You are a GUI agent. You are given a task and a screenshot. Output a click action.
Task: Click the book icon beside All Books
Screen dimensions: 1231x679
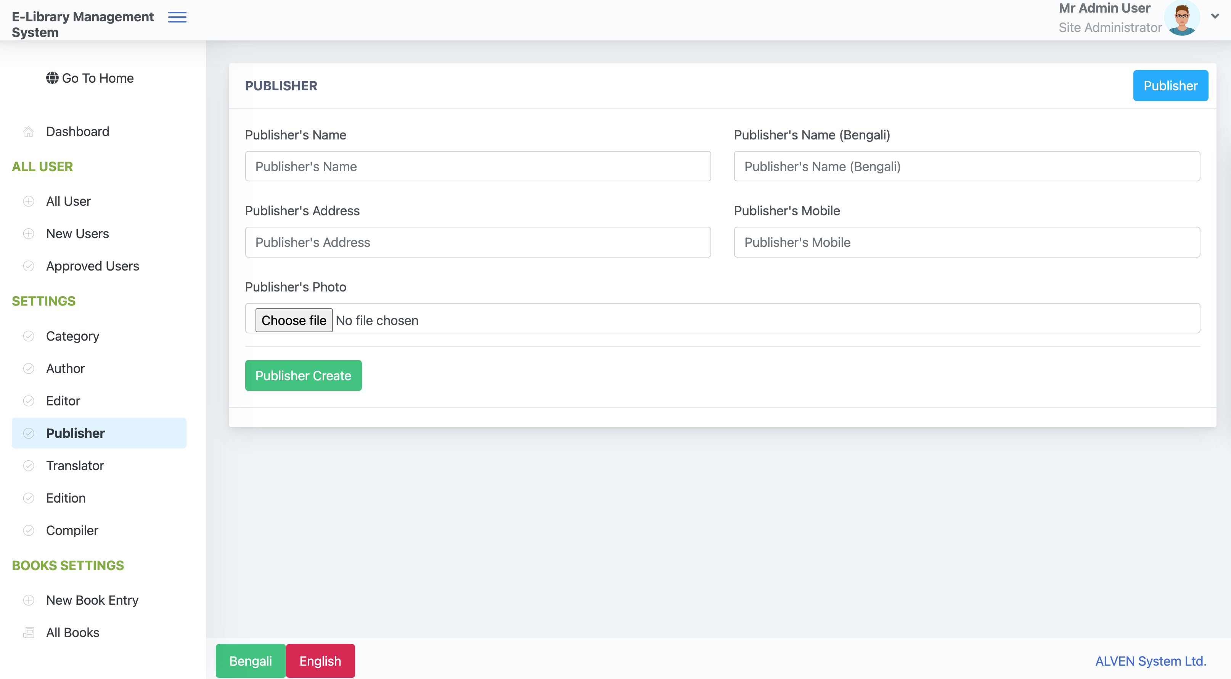pyautogui.click(x=29, y=633)
